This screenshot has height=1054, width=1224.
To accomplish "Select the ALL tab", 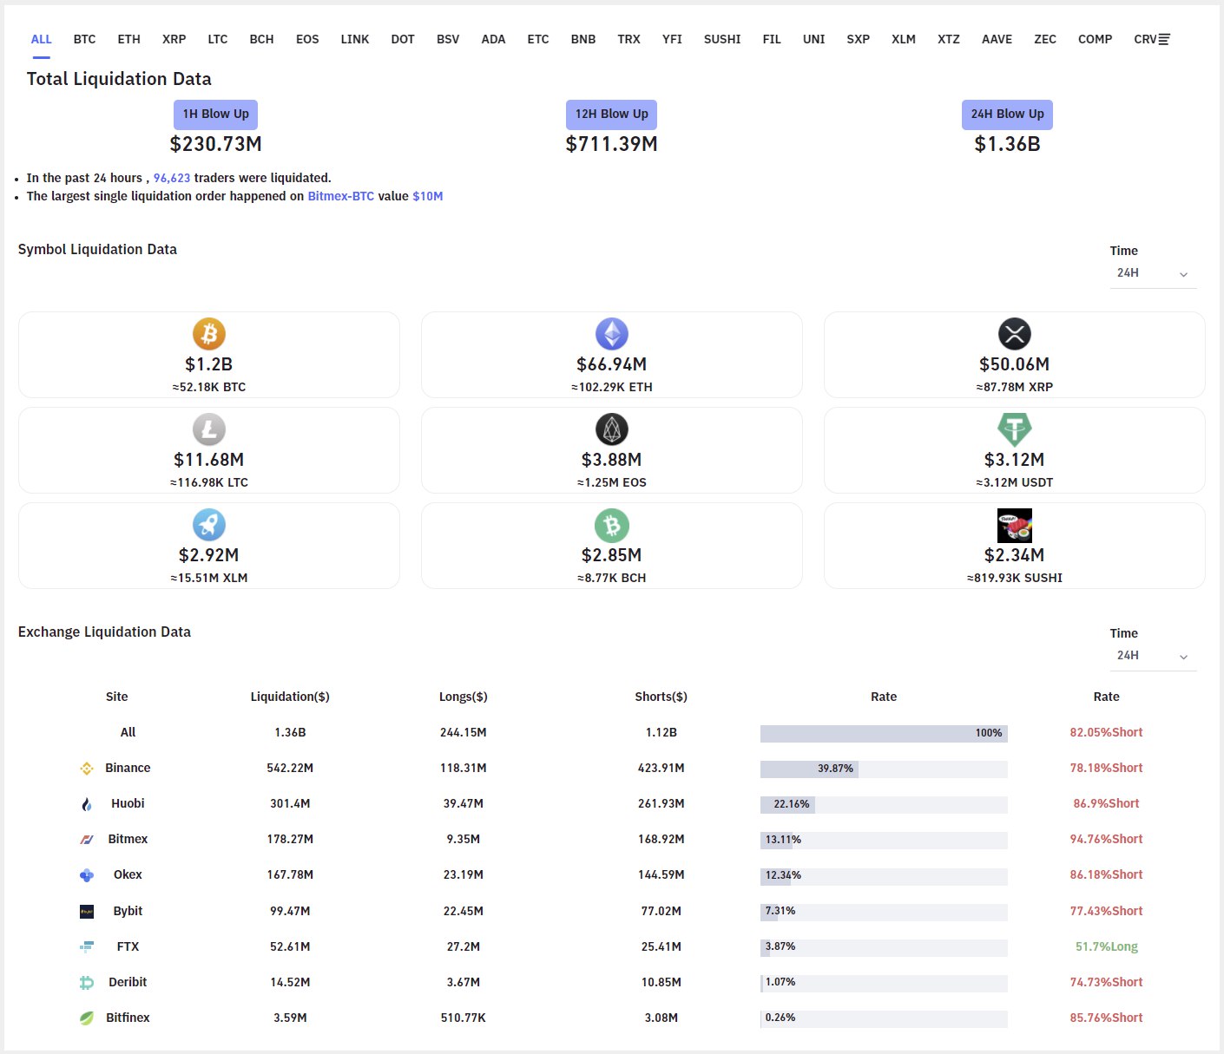I will pyautogui.click(x=42, y=39).
